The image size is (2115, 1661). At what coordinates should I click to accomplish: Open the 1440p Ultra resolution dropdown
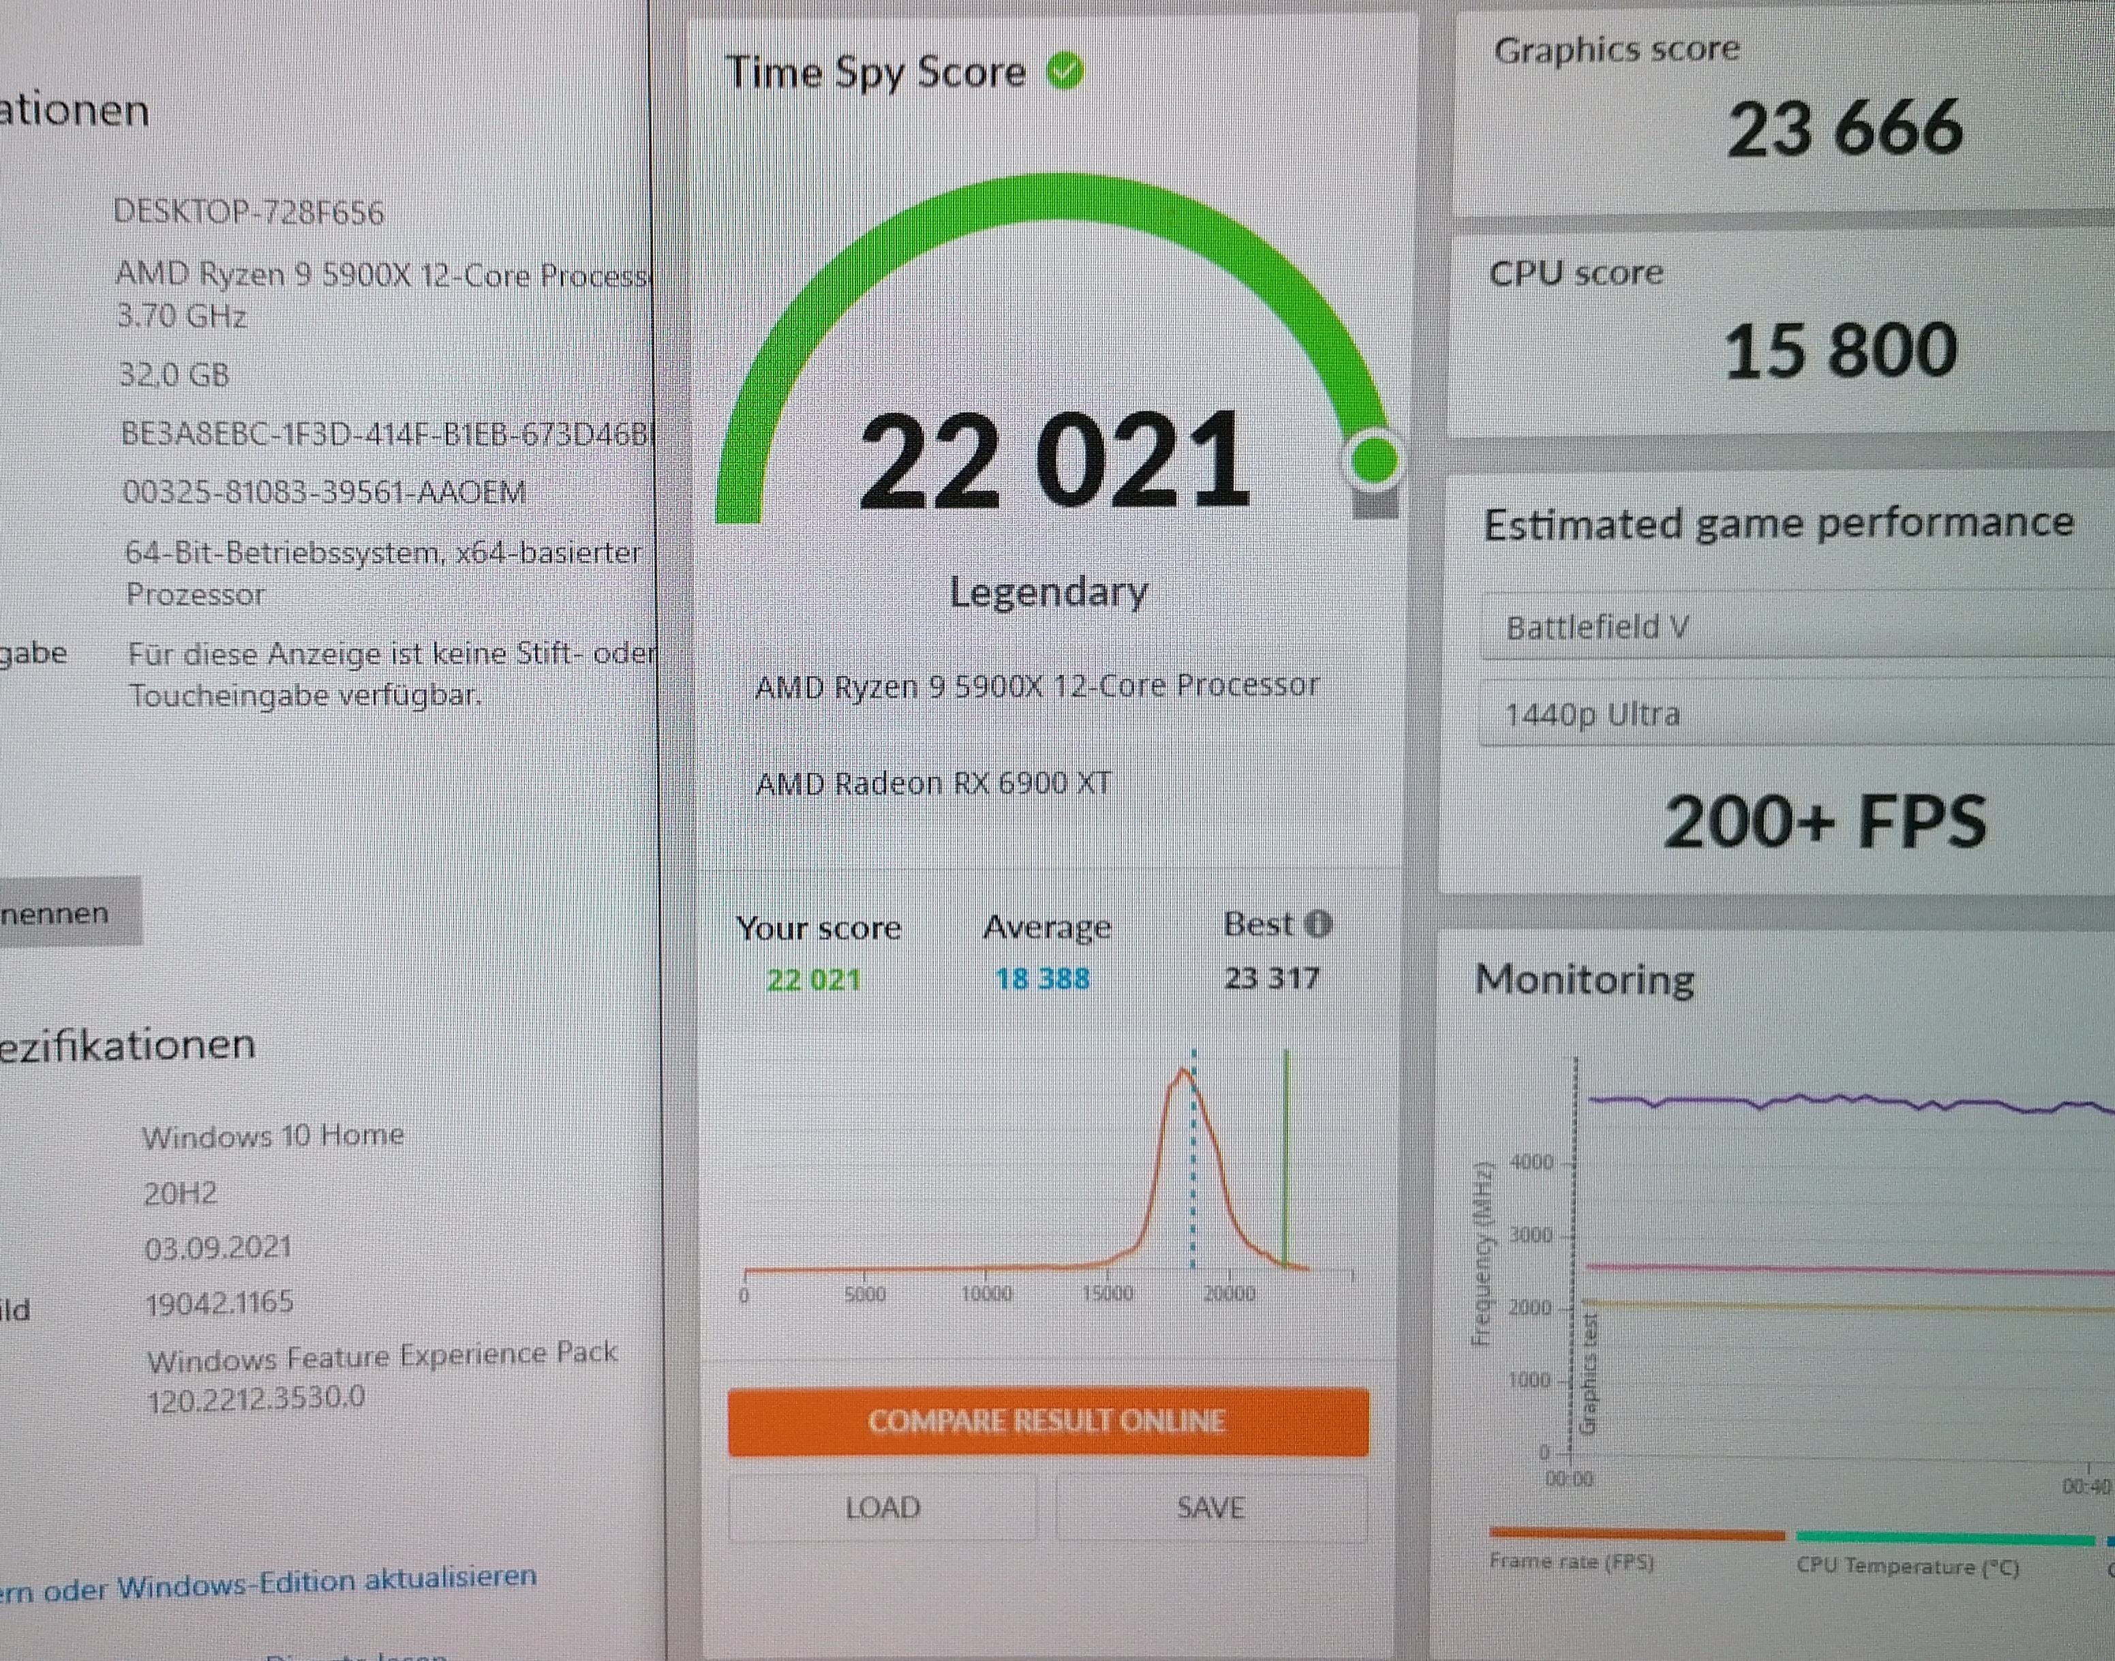pyautogui.click(x=1797, y=714)
